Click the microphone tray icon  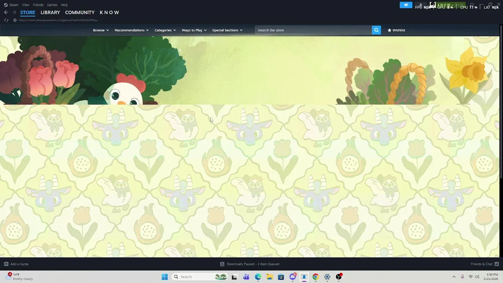pyautogui.click(x=462, y=277)
